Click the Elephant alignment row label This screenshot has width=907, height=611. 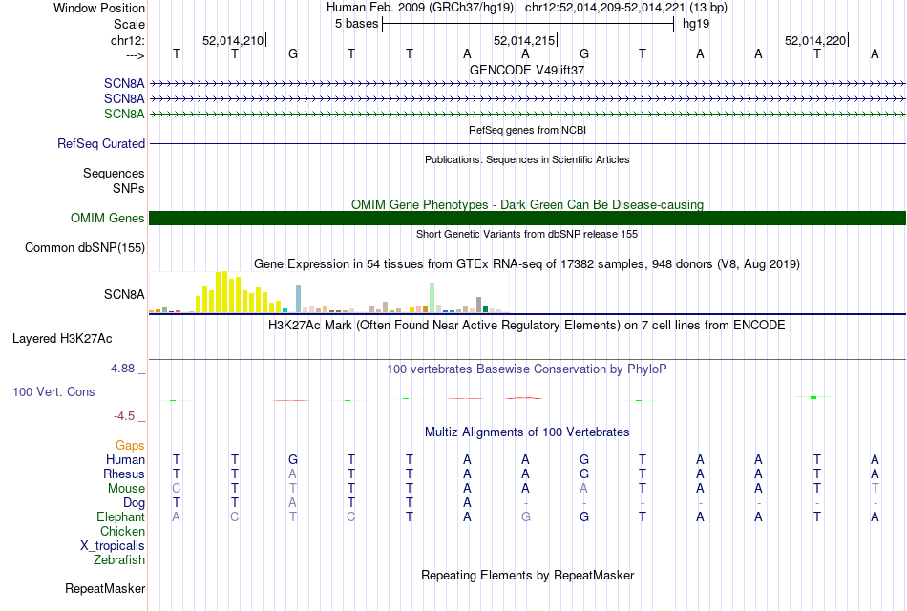(120, 516)
